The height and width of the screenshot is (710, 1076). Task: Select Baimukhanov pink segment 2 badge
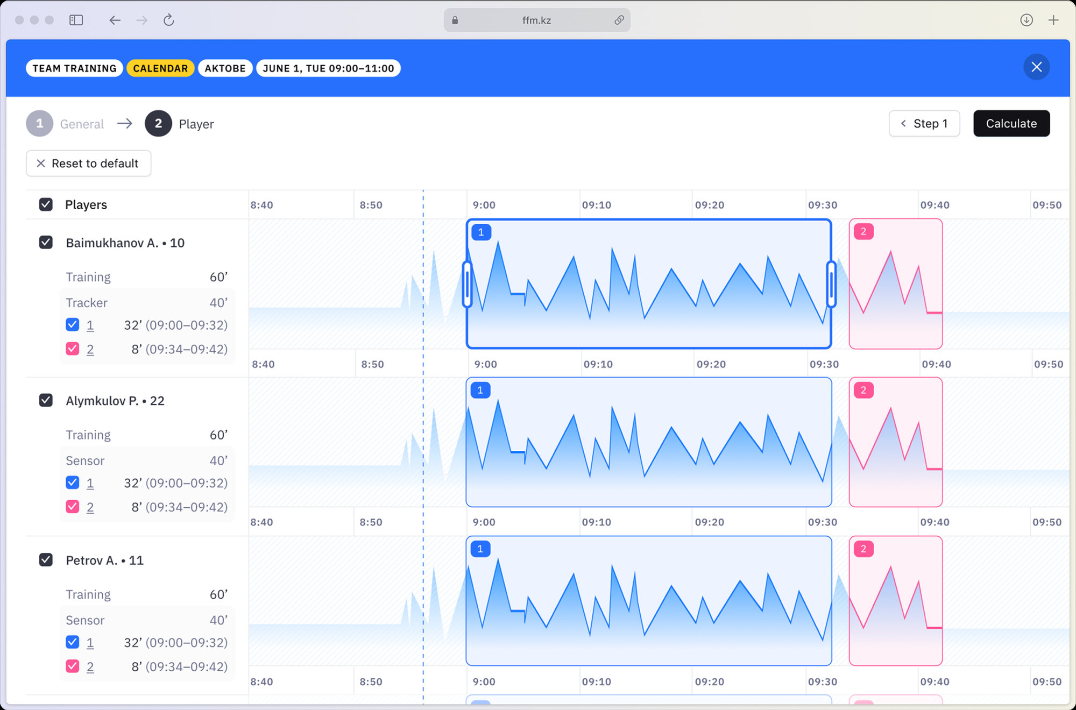point(863,232)
